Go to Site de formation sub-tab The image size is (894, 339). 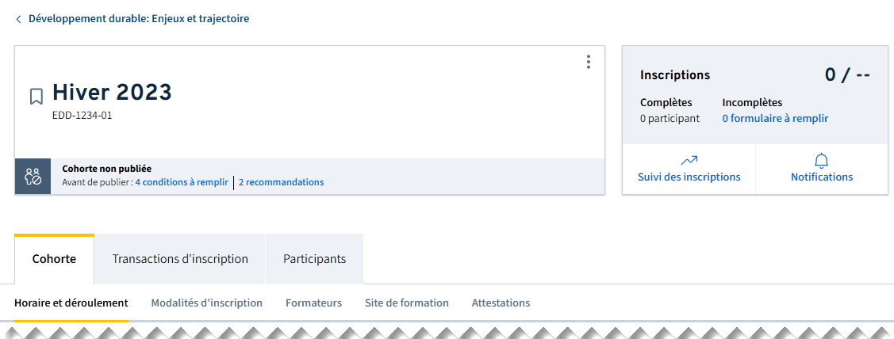[x=406, y=303]
